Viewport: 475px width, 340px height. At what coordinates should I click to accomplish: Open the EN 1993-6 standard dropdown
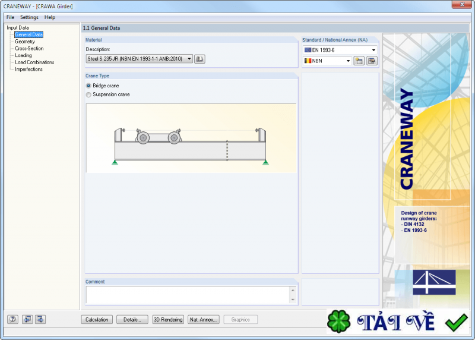(340, 50)
